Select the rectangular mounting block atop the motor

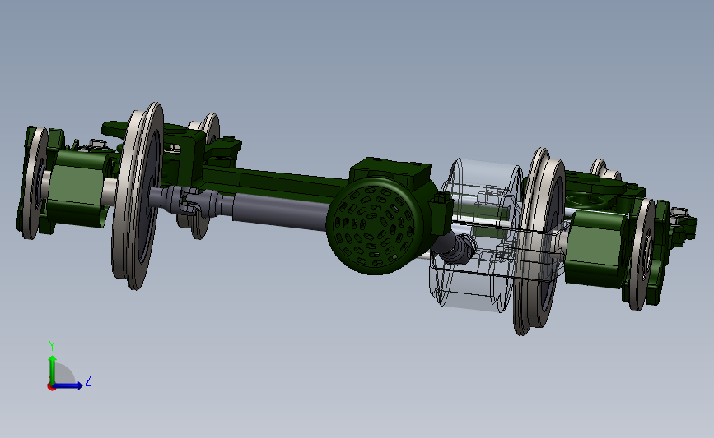(390, 171)
